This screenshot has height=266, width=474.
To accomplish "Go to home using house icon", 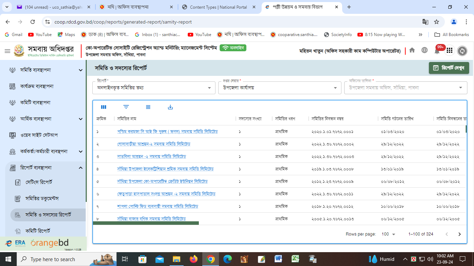I will click(x=412, y=50).
